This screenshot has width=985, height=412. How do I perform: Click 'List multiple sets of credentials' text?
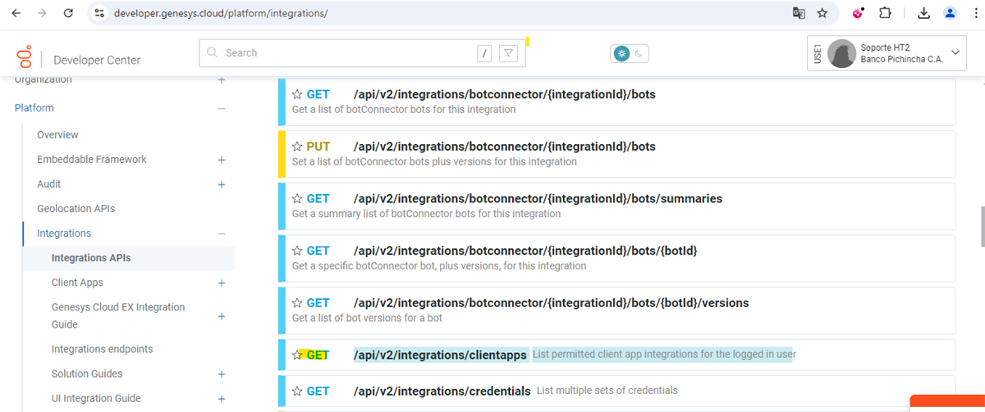tap(607, 391)
